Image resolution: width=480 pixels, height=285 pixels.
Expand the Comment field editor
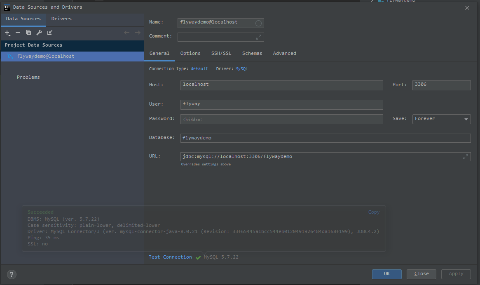pos(259,37)
